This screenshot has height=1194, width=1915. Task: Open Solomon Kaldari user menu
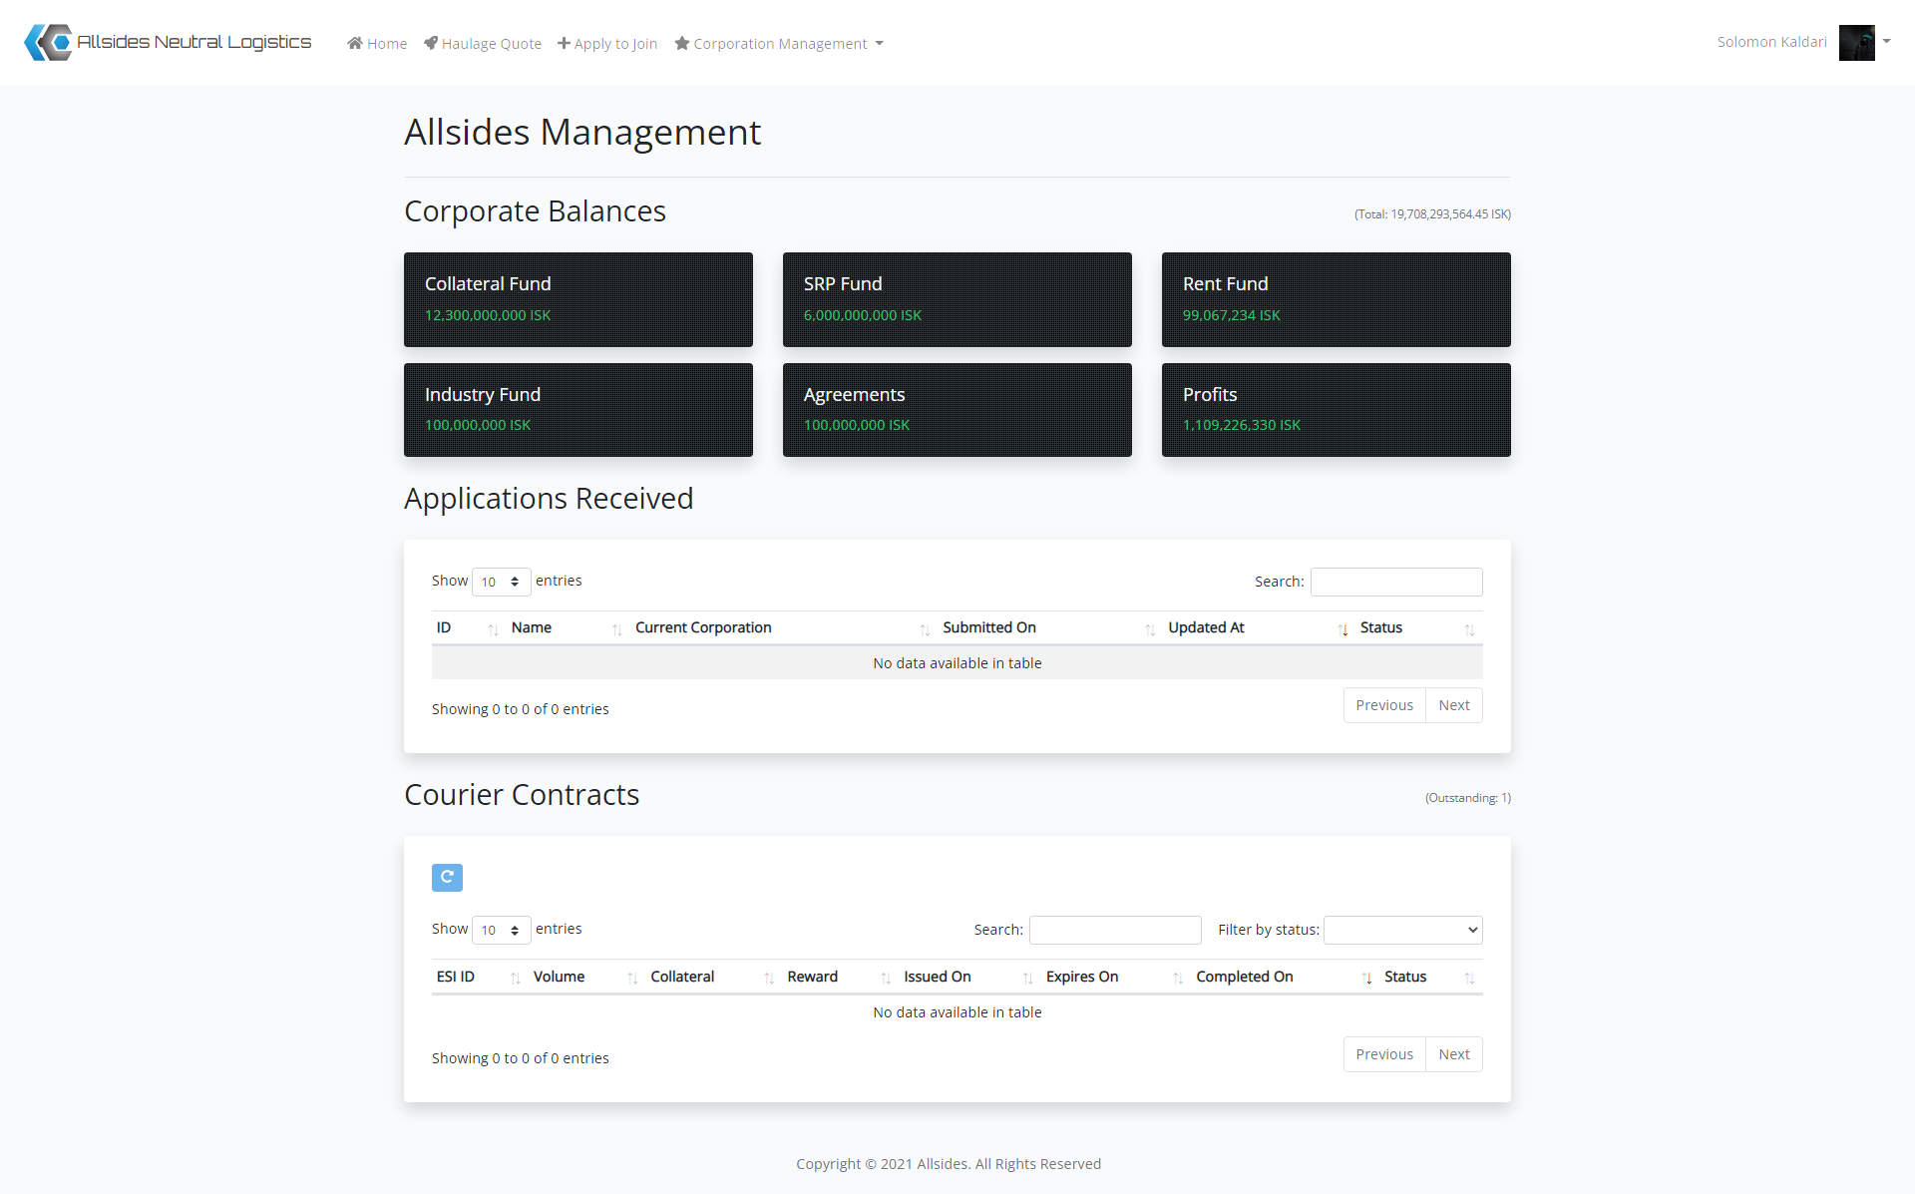point(1771,42)
